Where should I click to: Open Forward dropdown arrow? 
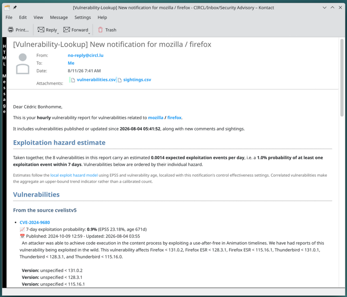tap(89, 33)
